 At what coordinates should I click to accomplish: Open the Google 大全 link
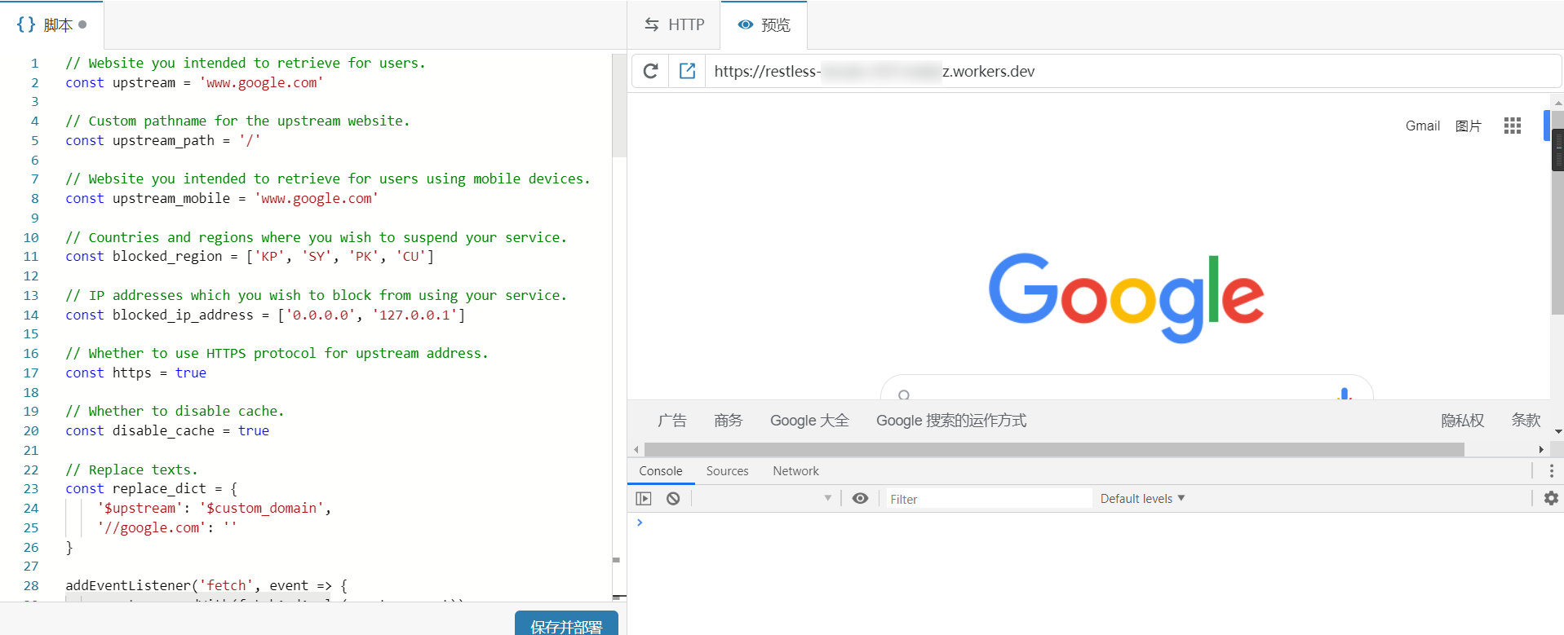click(x=809, y=421)
